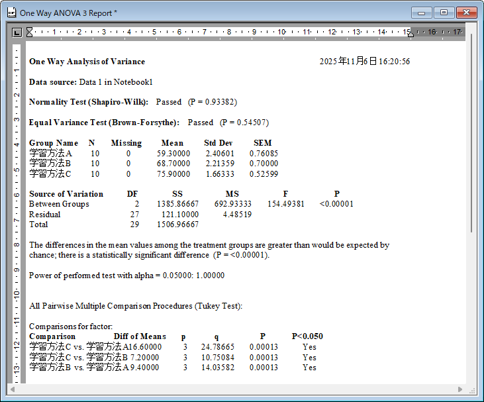The image size is (484, 402).
Task: Click the 'Equal Variance Test (Brown-Forsythe)' label
Action: [104, 123]
